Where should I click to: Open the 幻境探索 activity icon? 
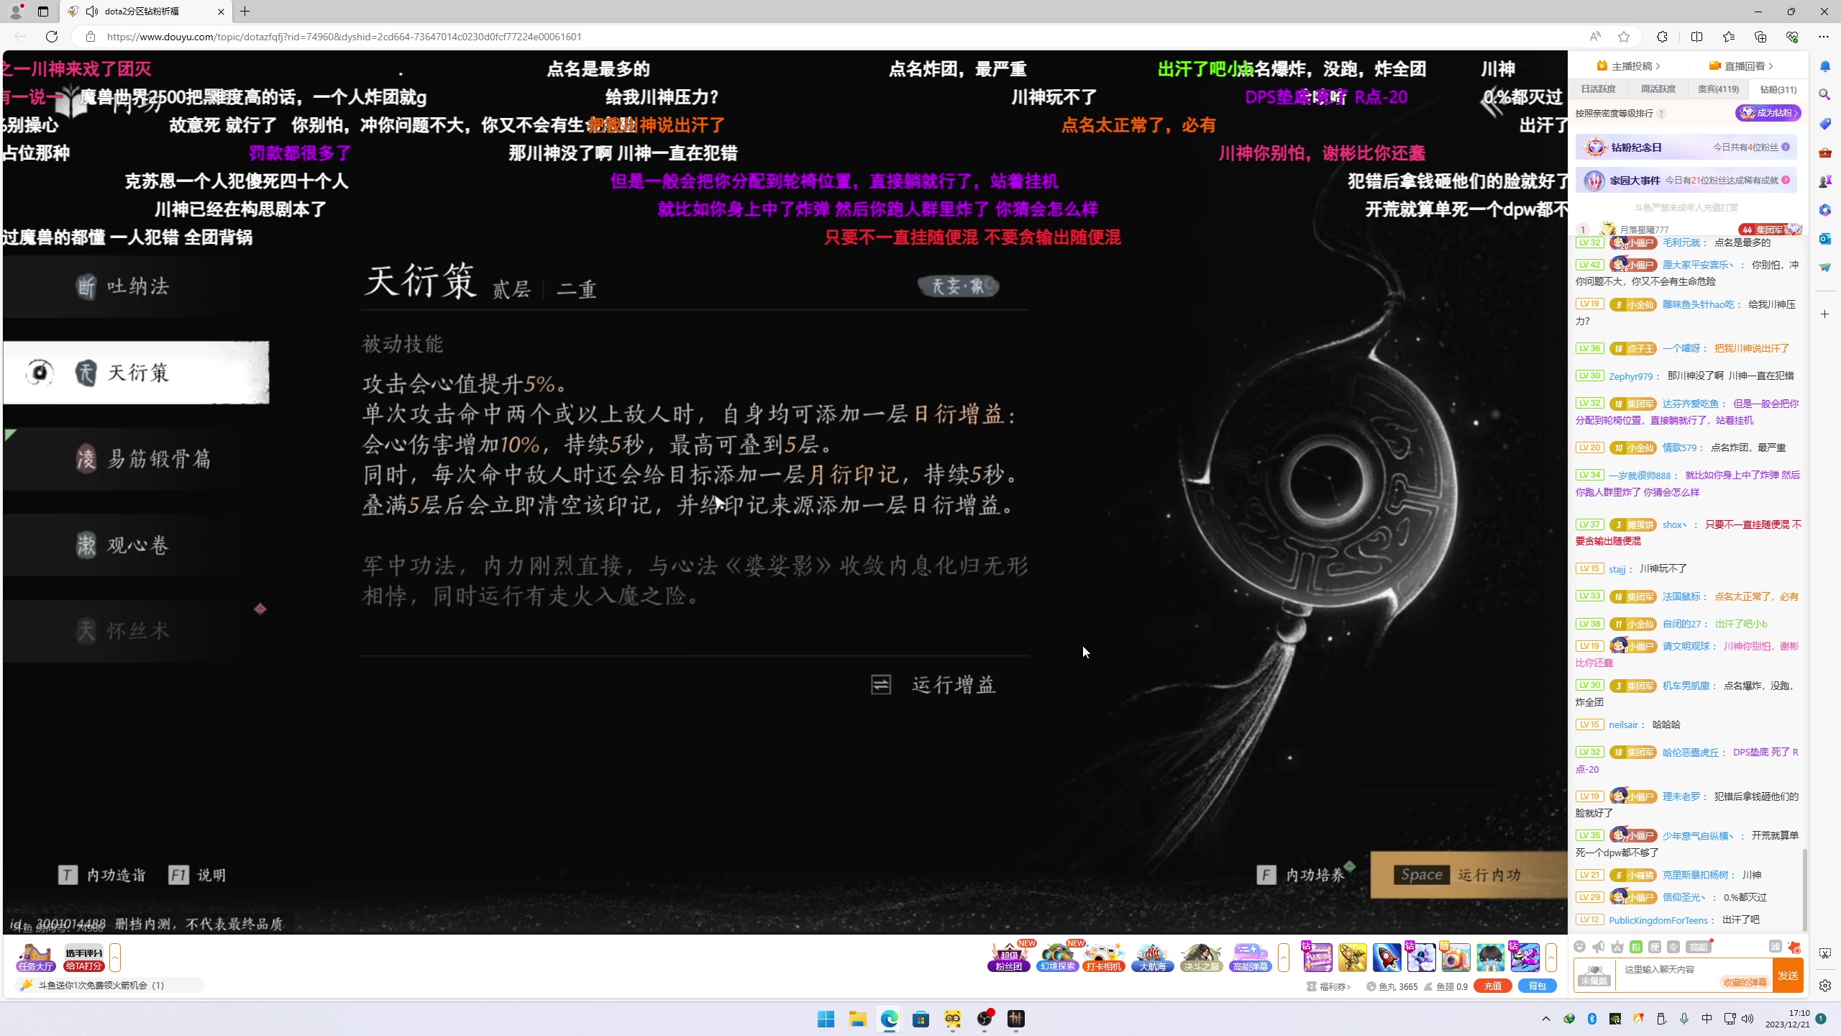[x=1057, y=958]
